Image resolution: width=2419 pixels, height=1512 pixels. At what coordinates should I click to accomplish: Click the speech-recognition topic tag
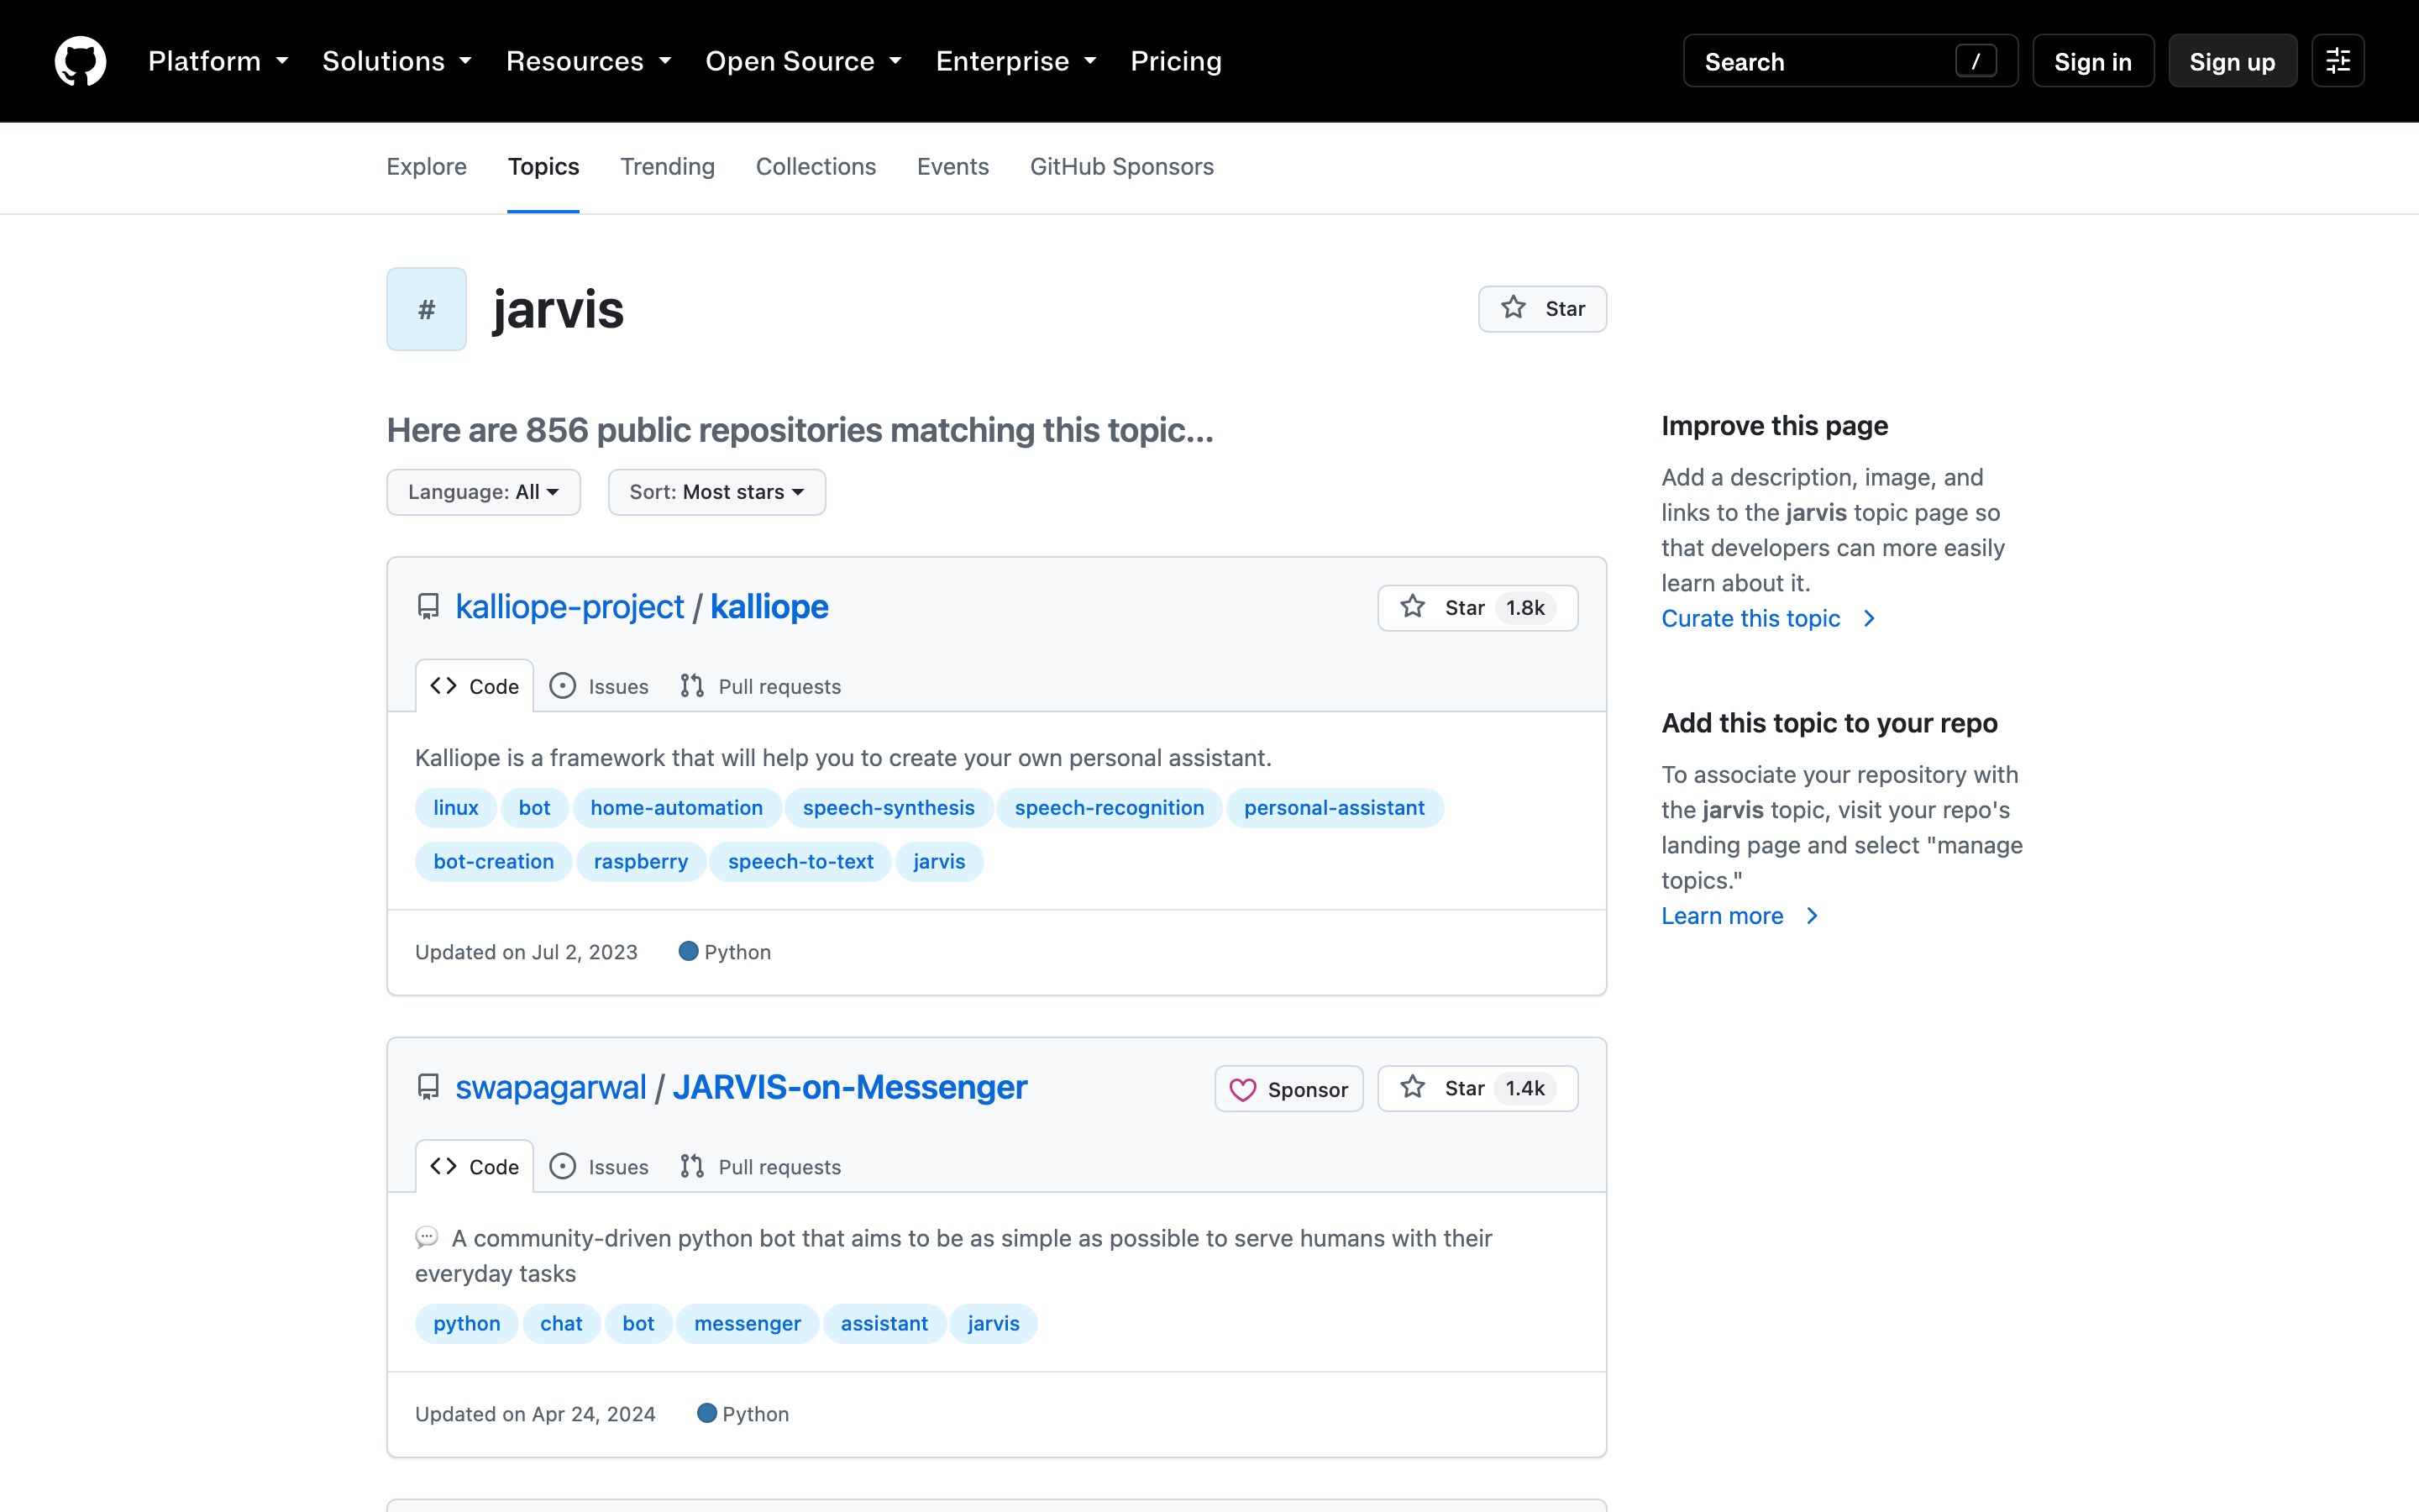point(1110,808)
